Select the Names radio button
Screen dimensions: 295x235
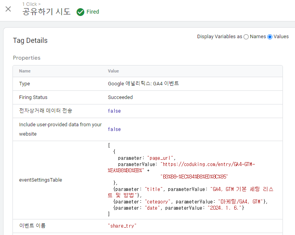click(246, 37)
